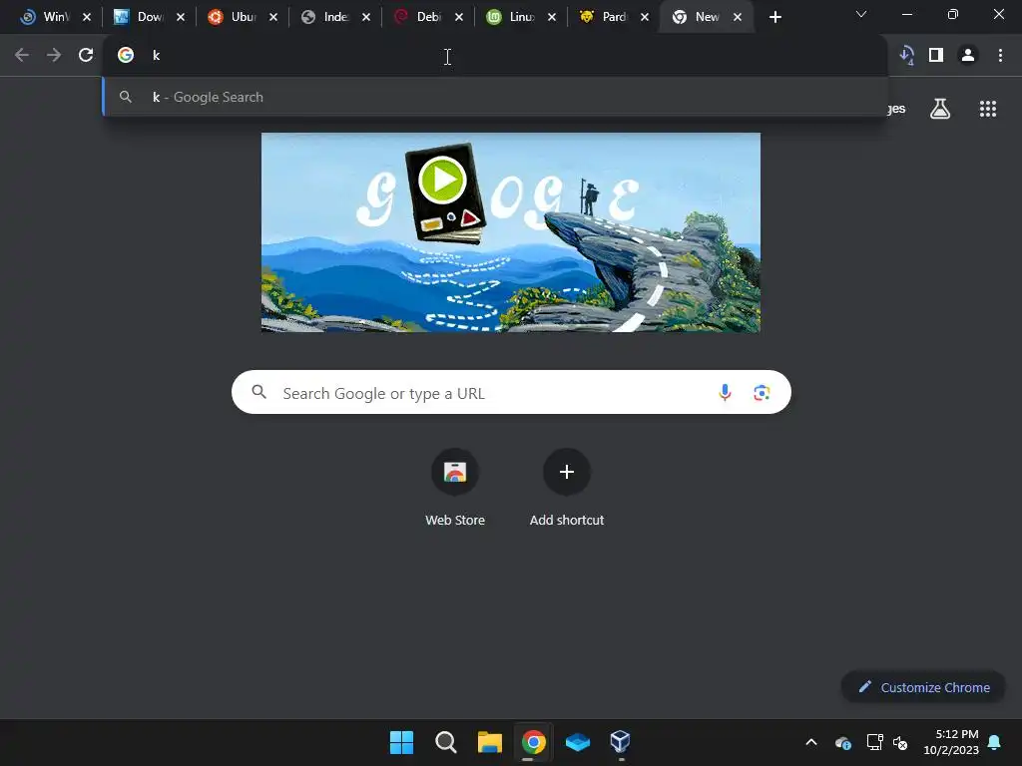
Task: Click the Chrome icon in the taskbar
Action: tap(533, 742)
